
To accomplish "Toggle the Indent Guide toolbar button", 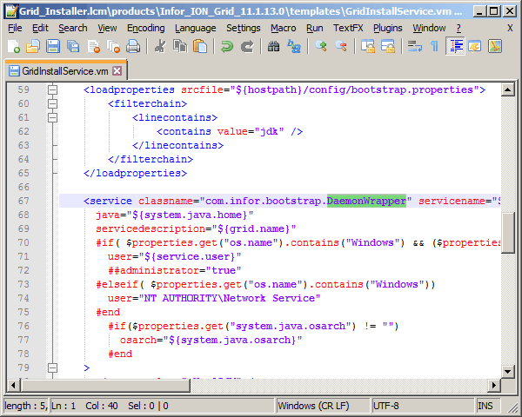I will click(x=455, y=47).
